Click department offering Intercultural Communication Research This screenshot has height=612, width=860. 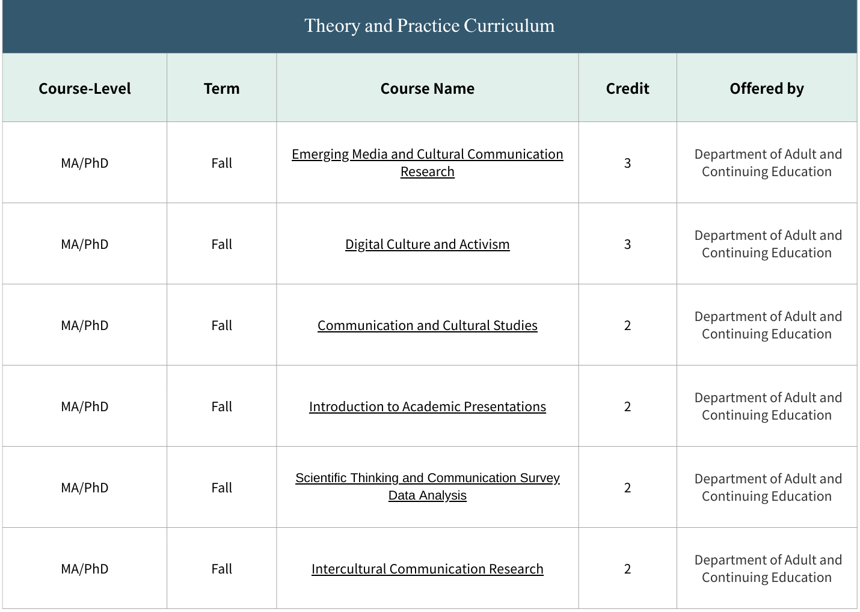coord(767,569)
